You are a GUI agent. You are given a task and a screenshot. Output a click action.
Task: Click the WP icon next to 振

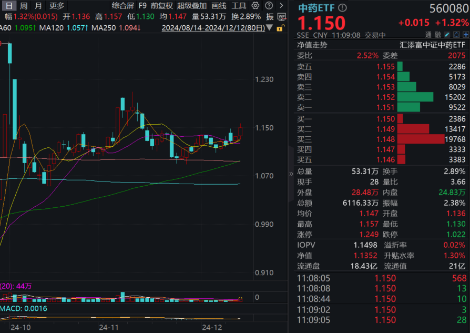281,16
